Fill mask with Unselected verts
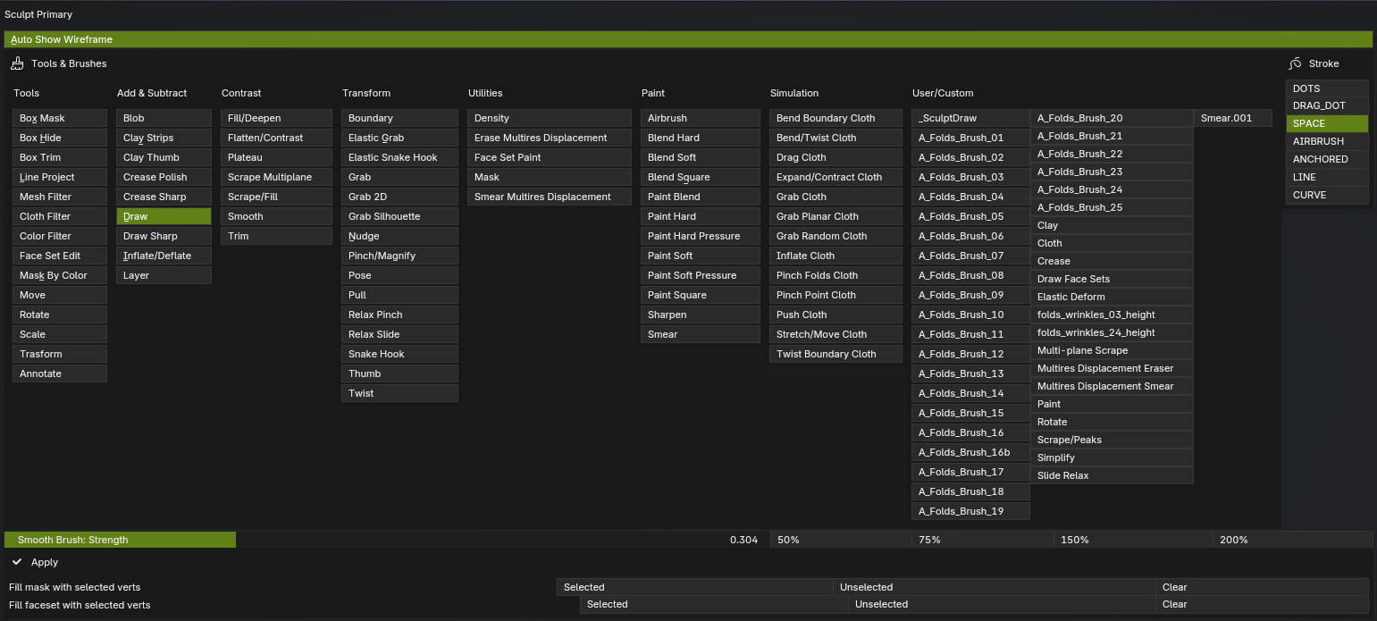 (x=995, y=587)
